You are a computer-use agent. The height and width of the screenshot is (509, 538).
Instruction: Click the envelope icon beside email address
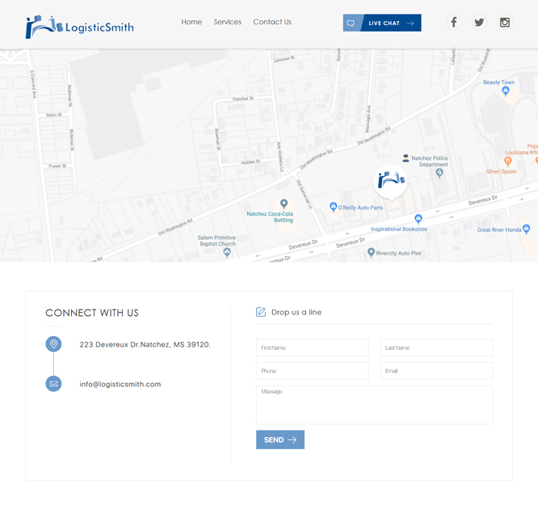54,384
